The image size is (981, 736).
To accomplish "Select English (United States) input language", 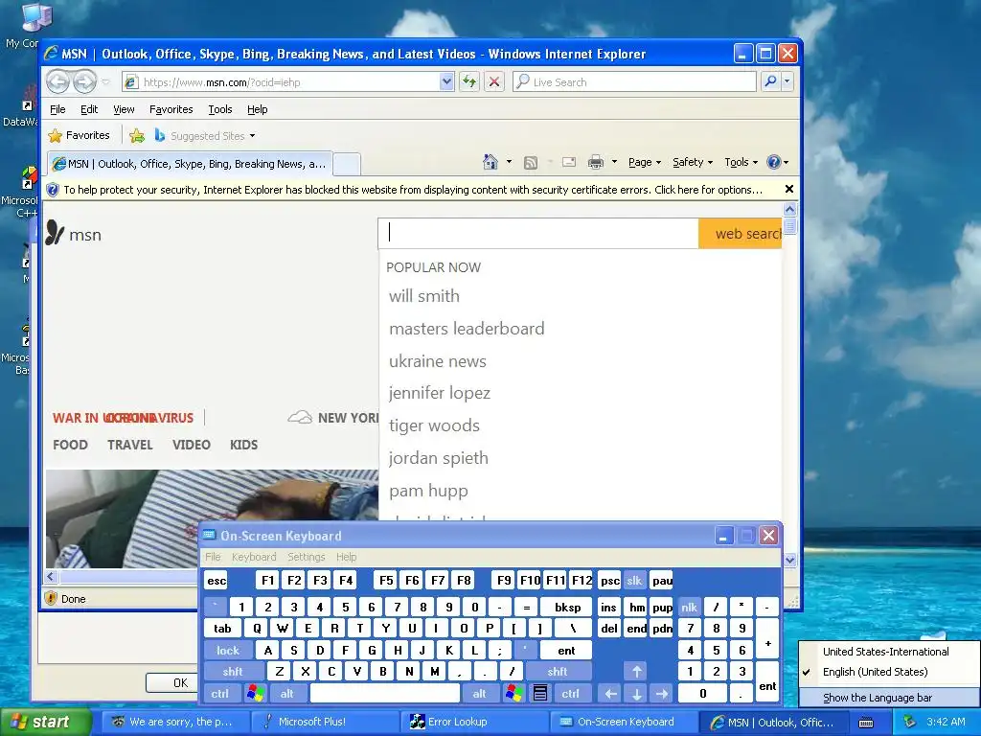I will click(888, 672).
